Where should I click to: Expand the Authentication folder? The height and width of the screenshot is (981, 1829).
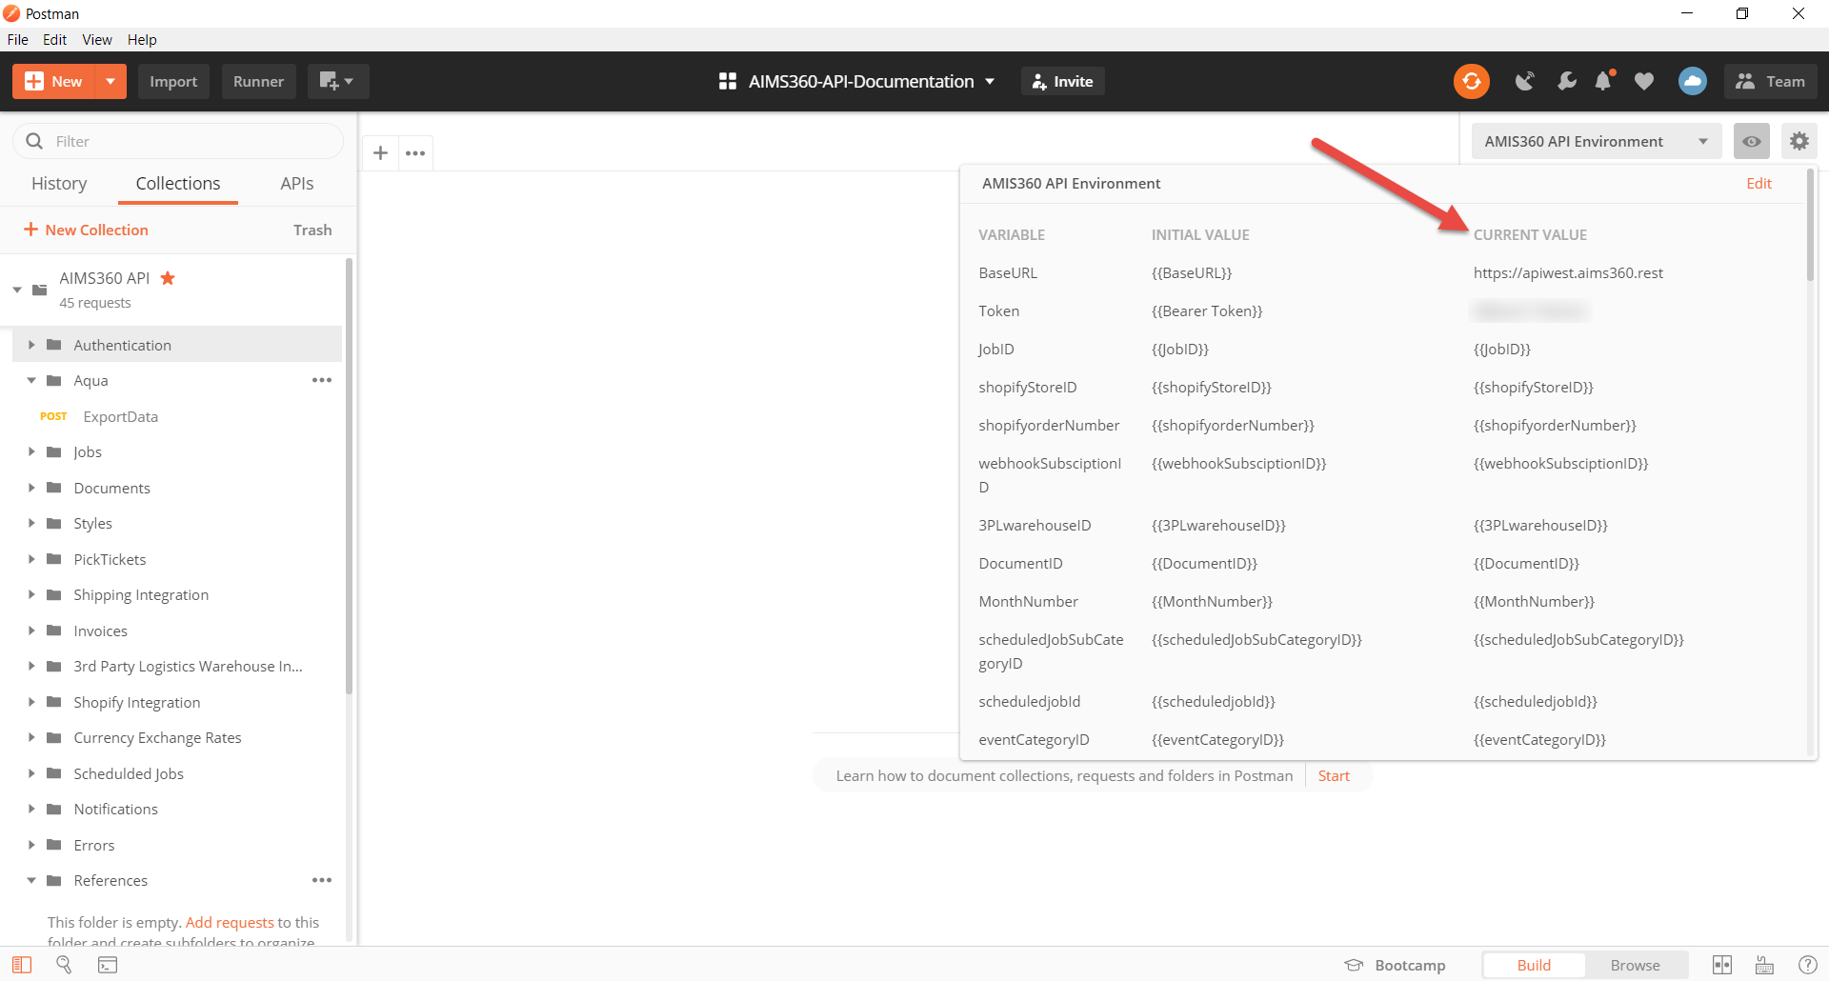pyautogui.click(x=30, y=345)
